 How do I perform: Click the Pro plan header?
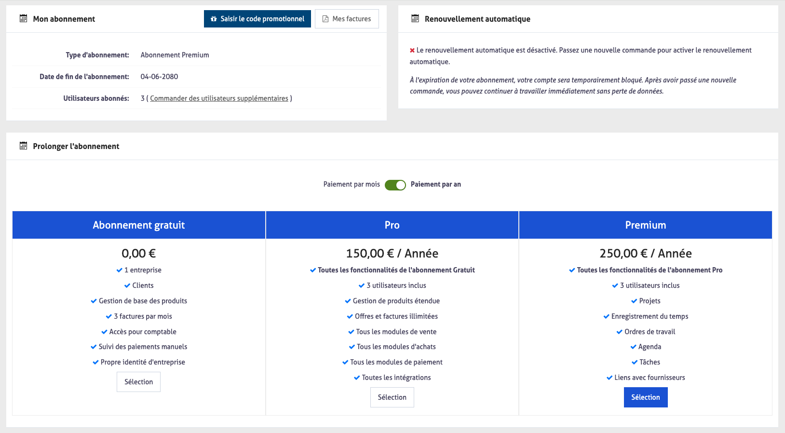click(392, 225)
